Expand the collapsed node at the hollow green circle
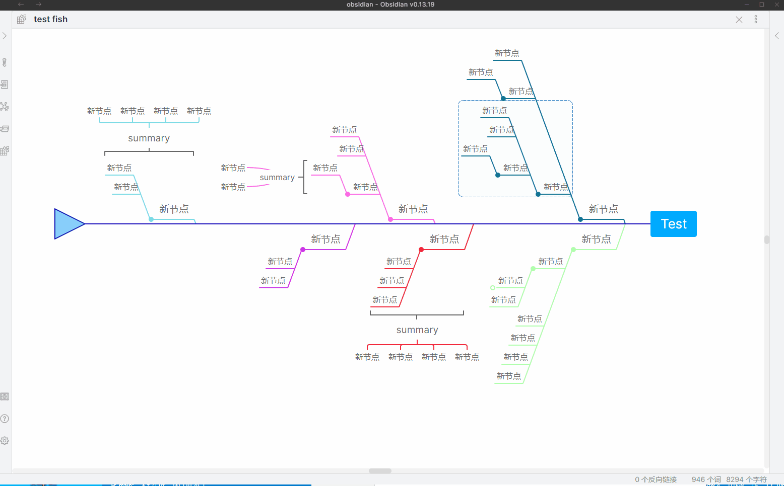This screenshot has width=784, height=486. pos(493,288)
